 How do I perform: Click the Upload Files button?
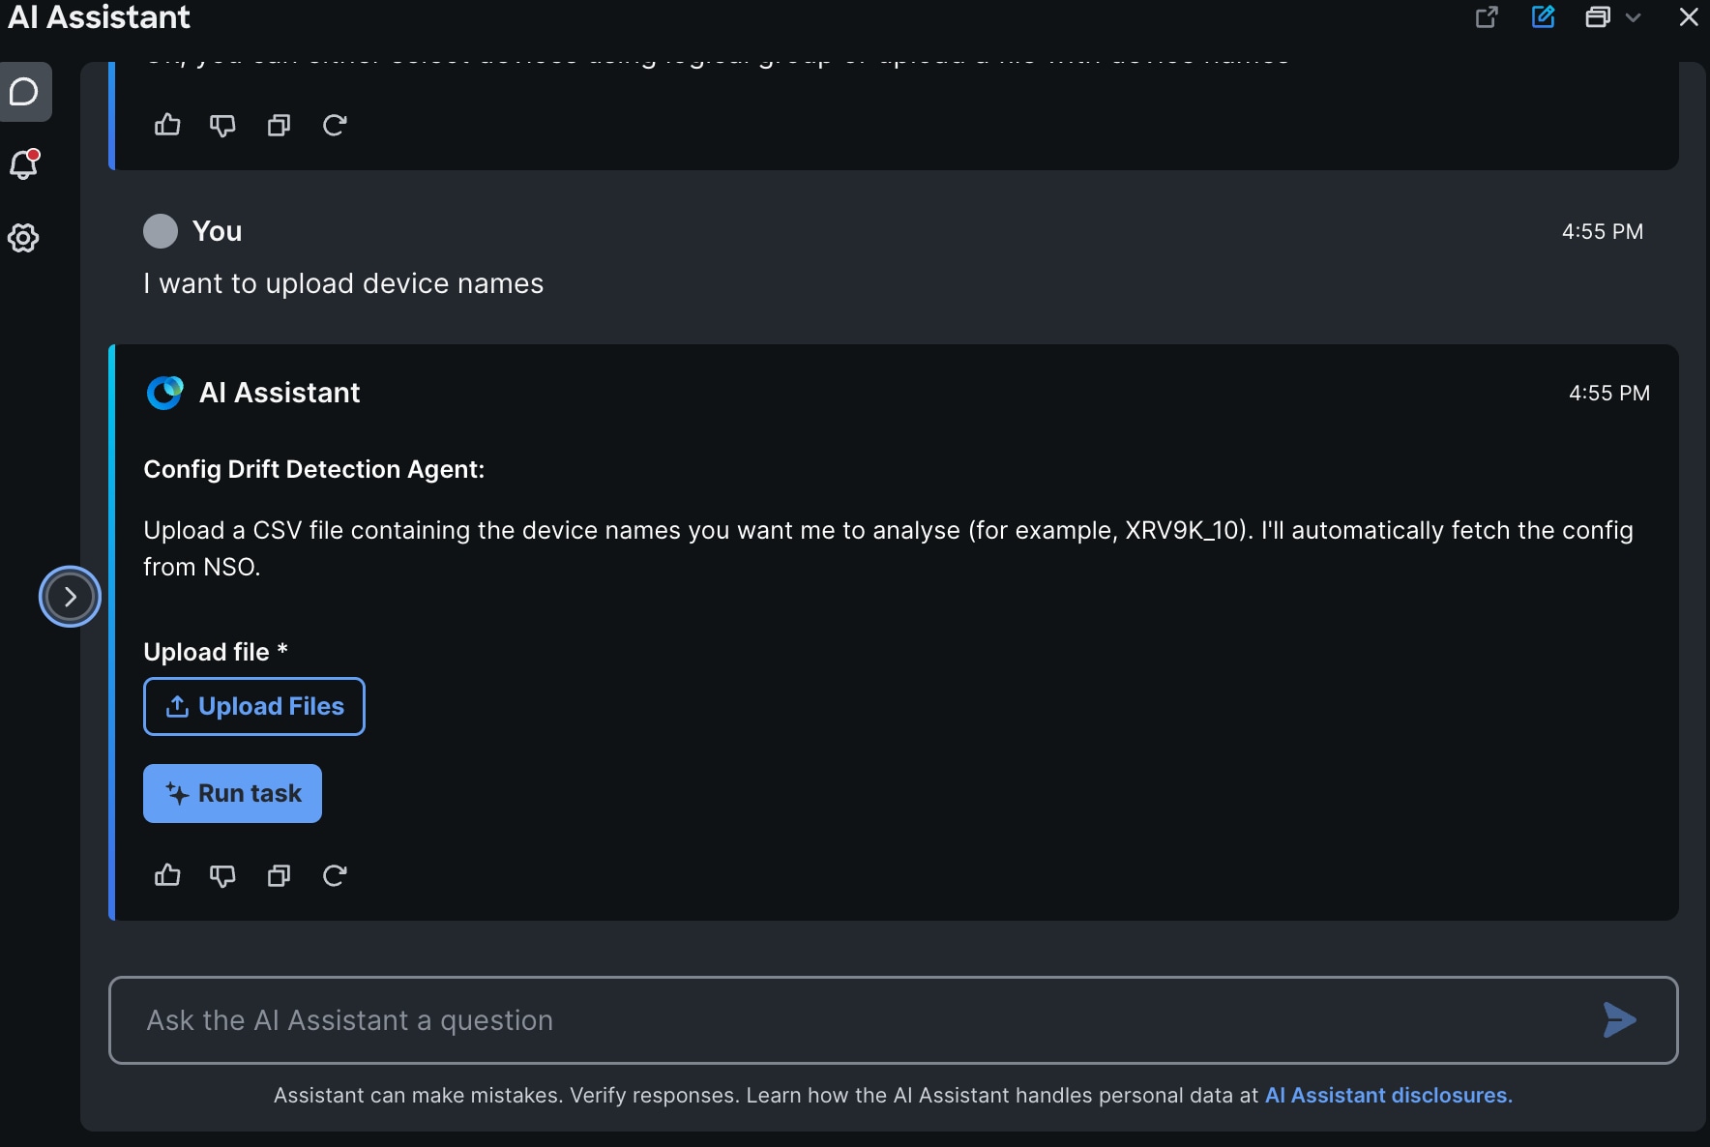pos(254,706)
